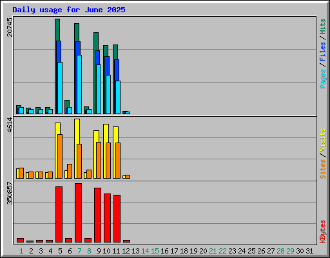Click day label 31 on the axis
Image resolution: width=330 pixels, height=258 pixels.
(309, 251)
